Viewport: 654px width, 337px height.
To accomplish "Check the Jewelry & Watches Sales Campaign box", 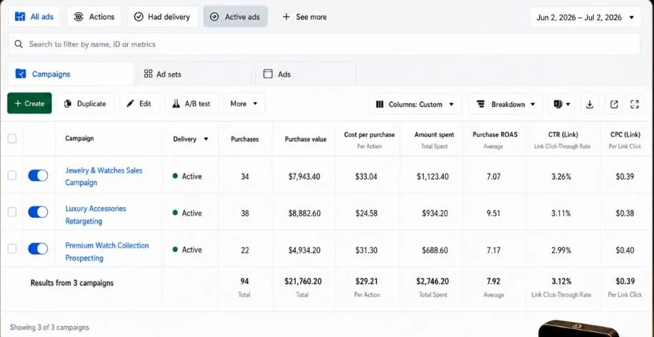I will [12, 176].
